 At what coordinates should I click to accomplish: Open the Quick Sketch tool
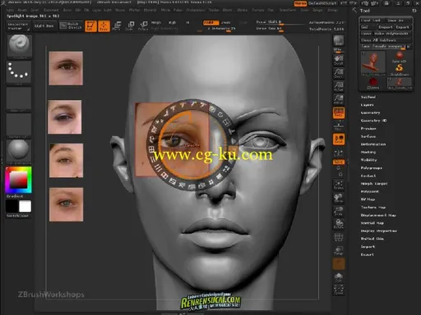point(71,25)
